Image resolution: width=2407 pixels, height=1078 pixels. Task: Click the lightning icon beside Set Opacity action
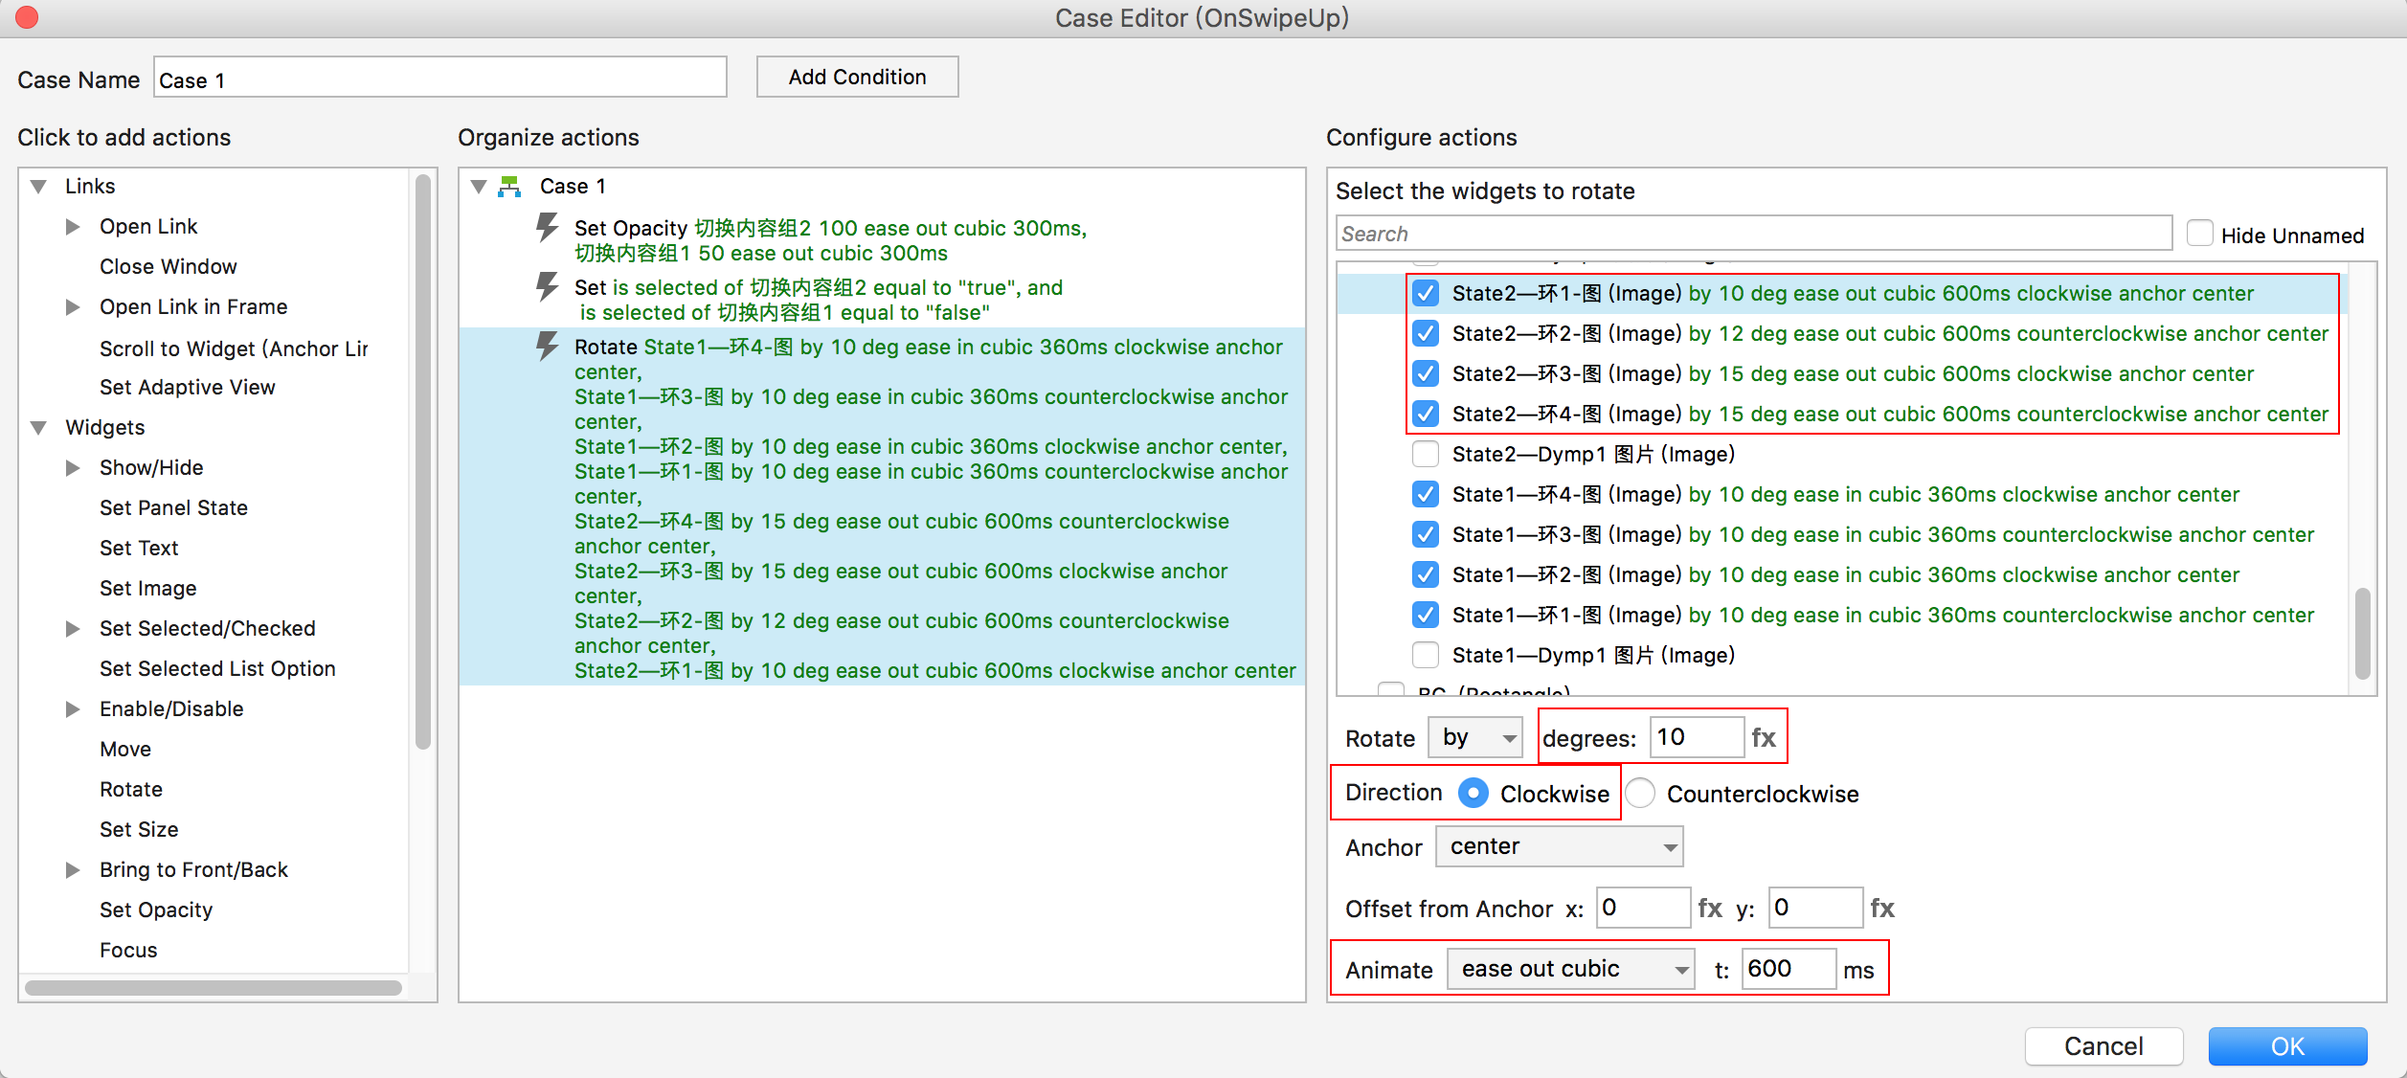(547, 228)
